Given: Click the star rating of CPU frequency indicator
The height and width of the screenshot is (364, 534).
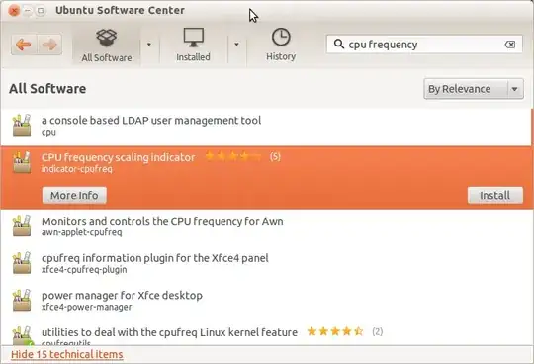Looking at the screenshot, I should click(233, 157).
